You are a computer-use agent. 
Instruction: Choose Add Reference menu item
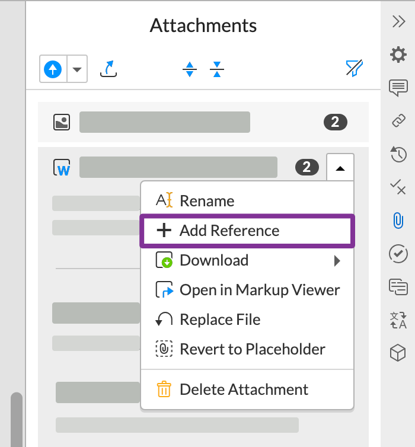point(229,231)
